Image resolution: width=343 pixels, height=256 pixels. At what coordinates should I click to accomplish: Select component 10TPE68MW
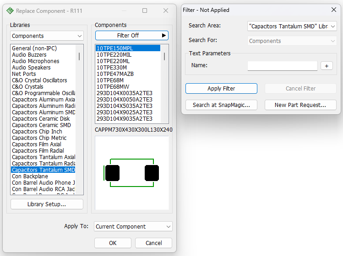(x=128, y=87)
